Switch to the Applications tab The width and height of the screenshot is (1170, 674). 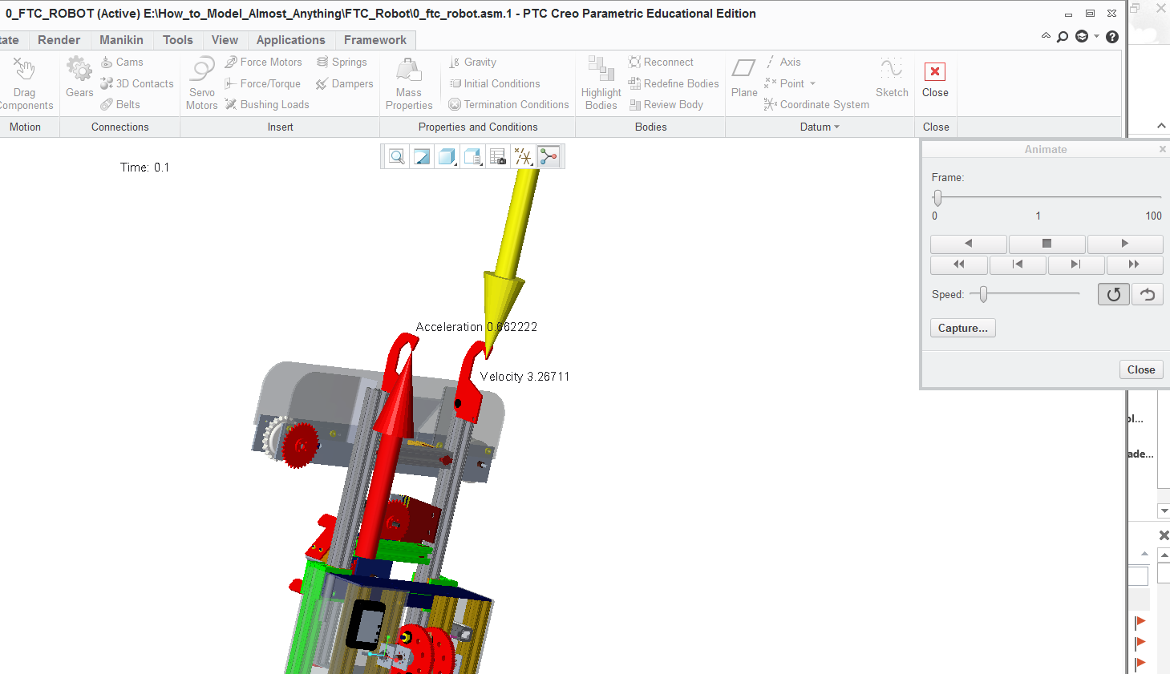[290, 40]
